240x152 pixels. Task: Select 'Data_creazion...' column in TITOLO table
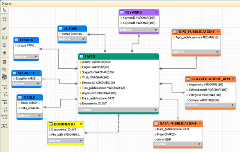(30, 108)
